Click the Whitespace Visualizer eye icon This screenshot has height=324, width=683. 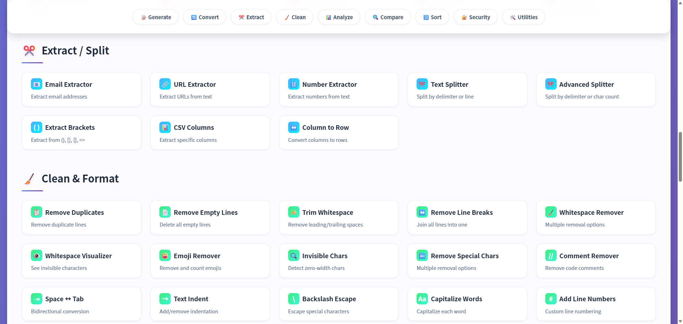(x=37, y=255)
